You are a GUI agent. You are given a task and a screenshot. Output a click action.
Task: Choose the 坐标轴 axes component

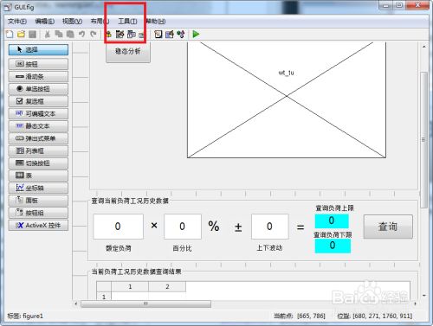(x=38, y=188)
